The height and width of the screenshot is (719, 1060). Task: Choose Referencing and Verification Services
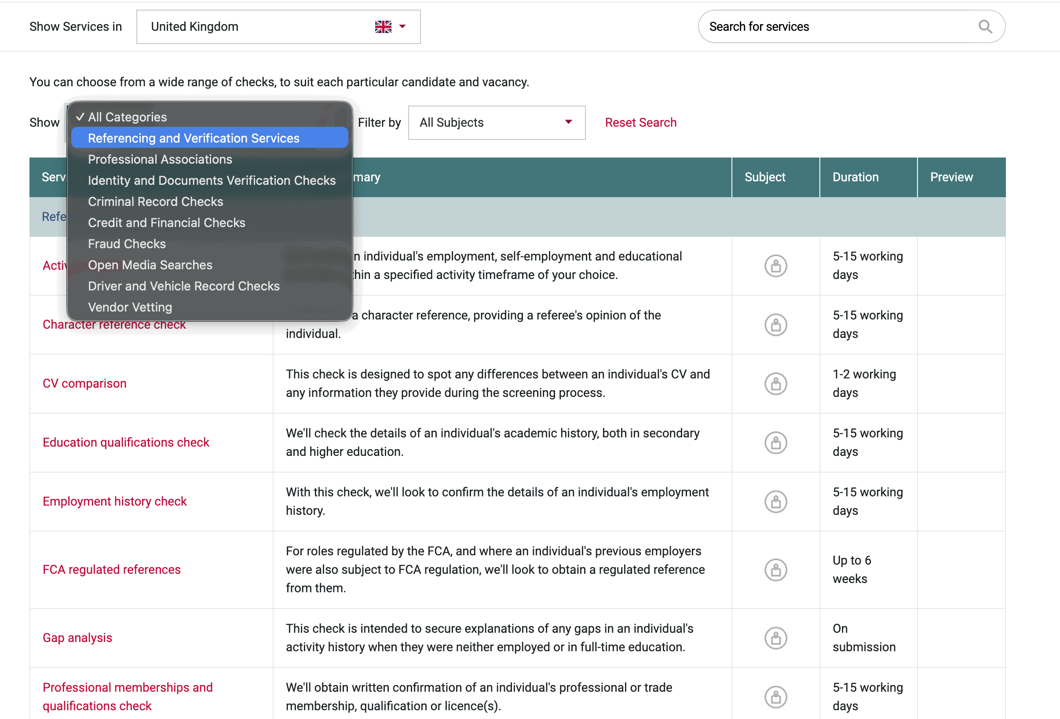point(210,138)
